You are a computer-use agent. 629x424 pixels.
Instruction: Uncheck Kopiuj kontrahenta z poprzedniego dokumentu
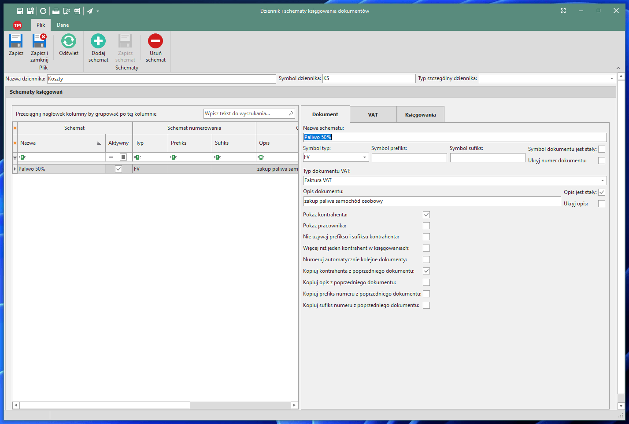[426, 271]
